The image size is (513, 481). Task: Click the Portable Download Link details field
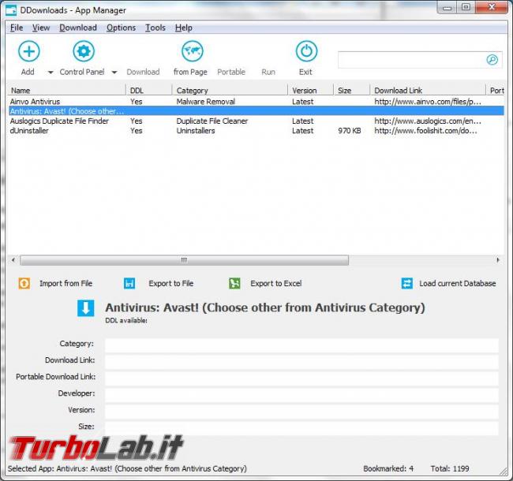tap(301, 378)
